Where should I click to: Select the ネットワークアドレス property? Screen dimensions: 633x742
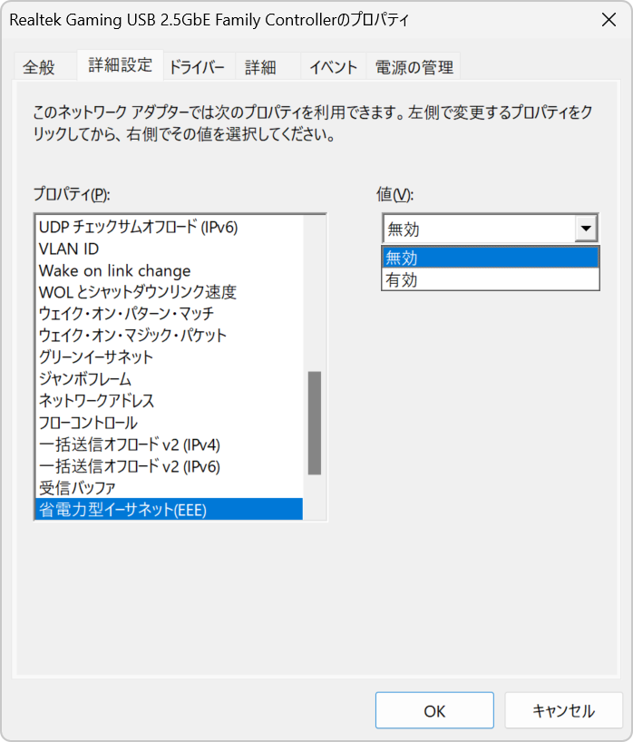(96, 401)
